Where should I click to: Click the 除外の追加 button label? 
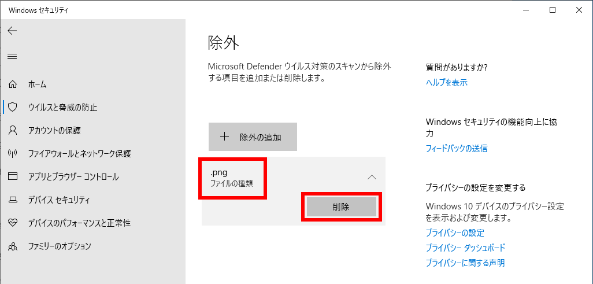coord(261,138)
